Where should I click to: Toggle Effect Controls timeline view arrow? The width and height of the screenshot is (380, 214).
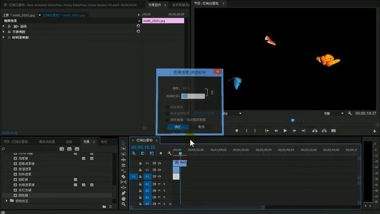pos(138,15)
